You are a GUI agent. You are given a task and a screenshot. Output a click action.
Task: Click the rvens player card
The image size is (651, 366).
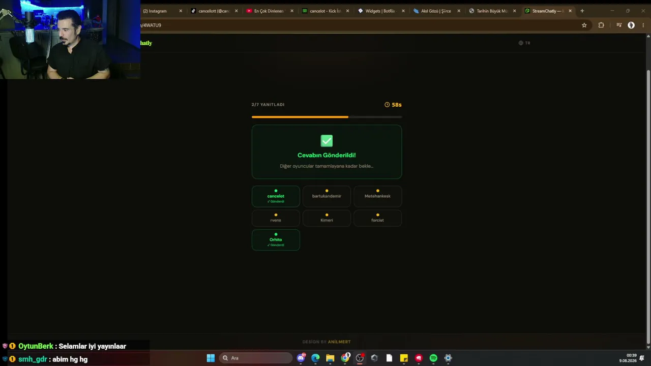coord(276,218)
